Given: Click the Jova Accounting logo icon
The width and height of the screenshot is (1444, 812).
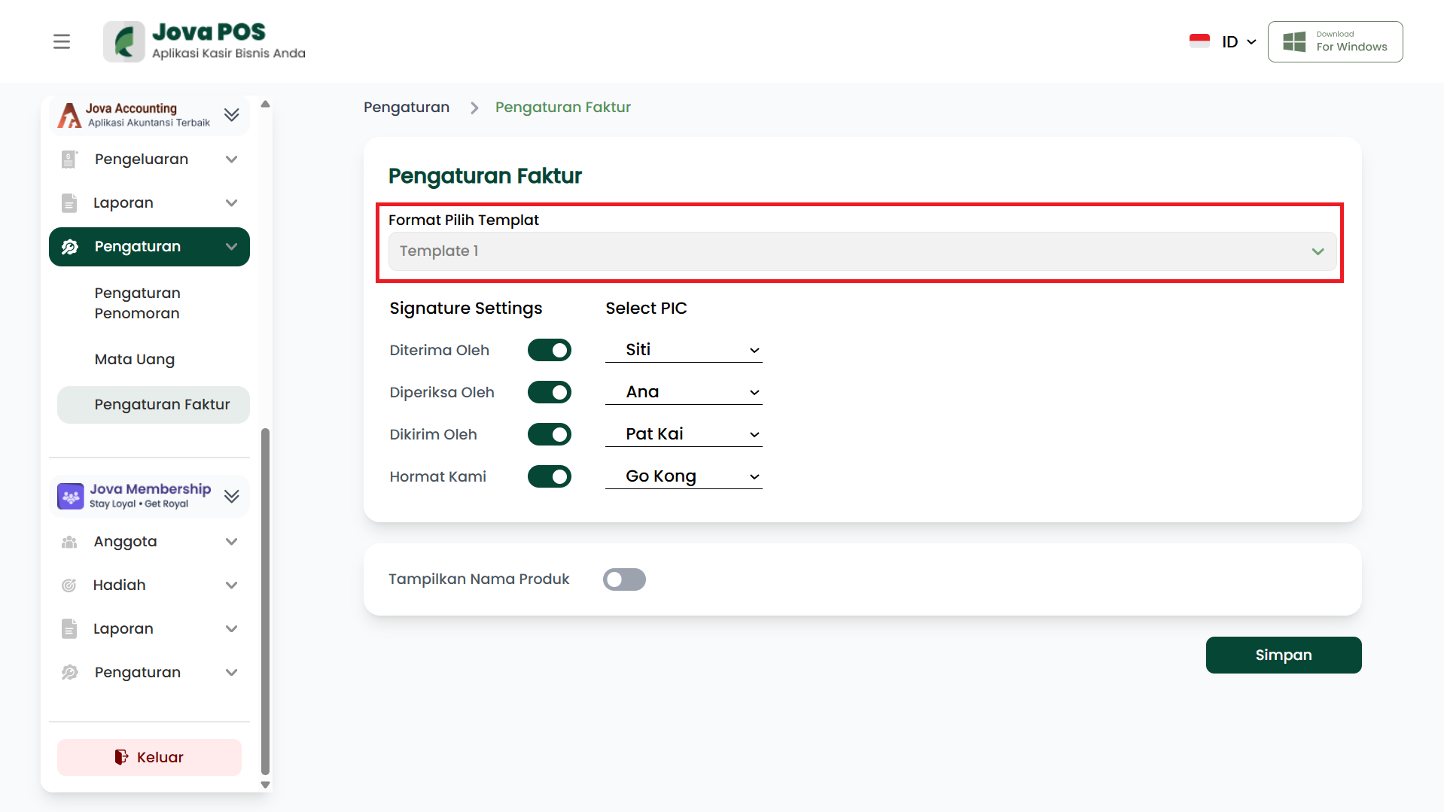Looking at the screenshot, I should click(x=69, y=115).
